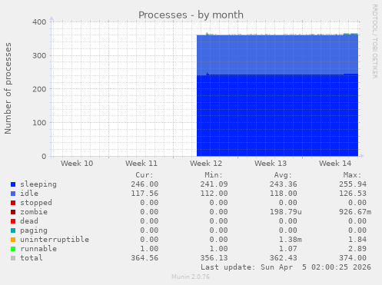Image resolution: width=382 pixels, height=285 pixels.
Task: Click the 'Number of processes' axis label
Action: [8, 88]
